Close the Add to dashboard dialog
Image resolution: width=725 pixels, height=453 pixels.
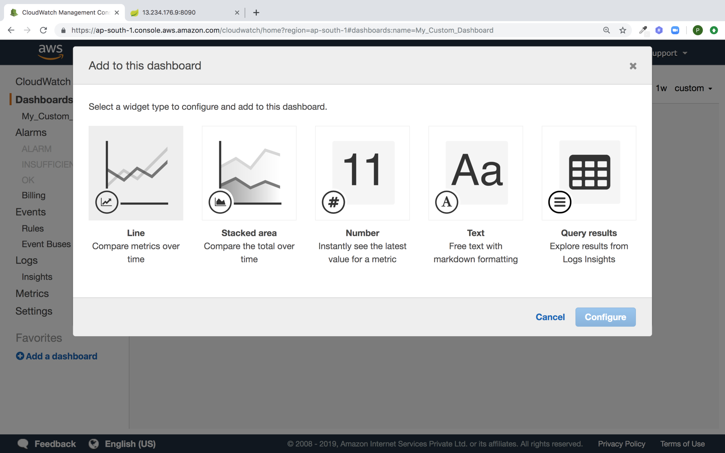pyautogui.click(x=633, y=66)
